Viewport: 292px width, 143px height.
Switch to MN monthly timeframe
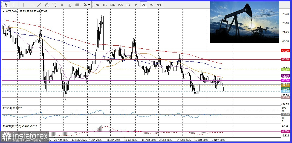(159, 5)
